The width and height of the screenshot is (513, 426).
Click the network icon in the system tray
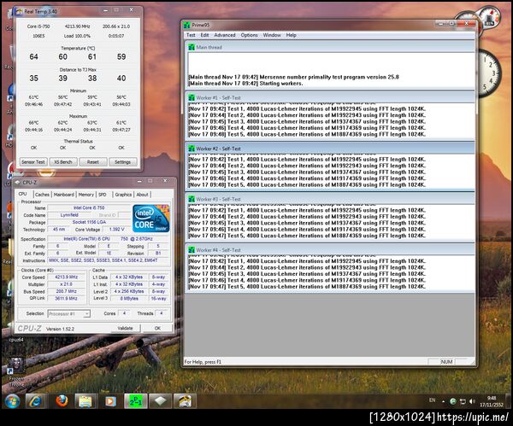pos(463,401)
